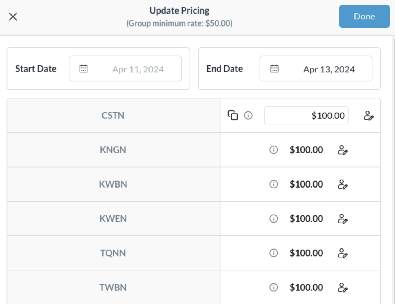This screenshot has width=395, height=304.
Task: Click the Start Date calendar icon
Action: coord(84,69)
